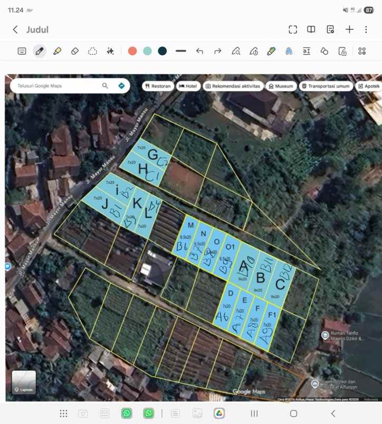Tap the Judul title field
The width and height of the screenshot is (382, 424).
[x=37, y=30]
